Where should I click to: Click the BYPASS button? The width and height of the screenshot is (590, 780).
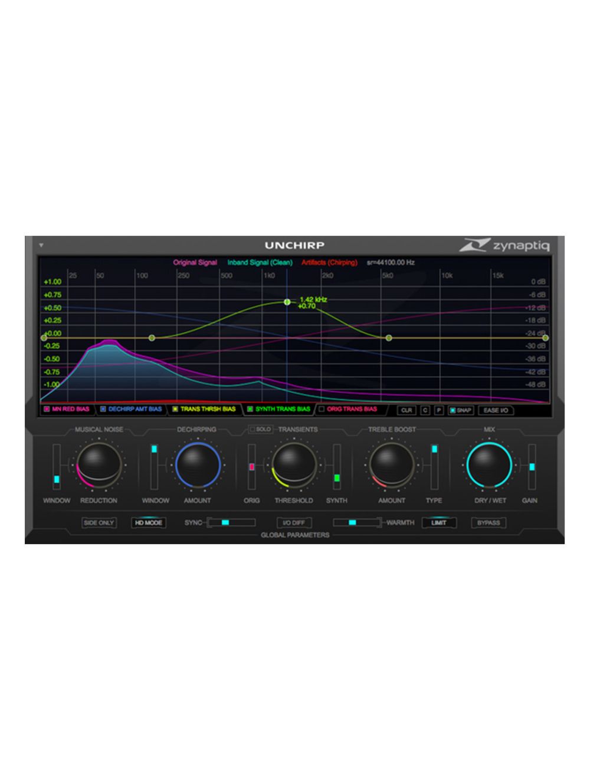[x=489, y=523]
